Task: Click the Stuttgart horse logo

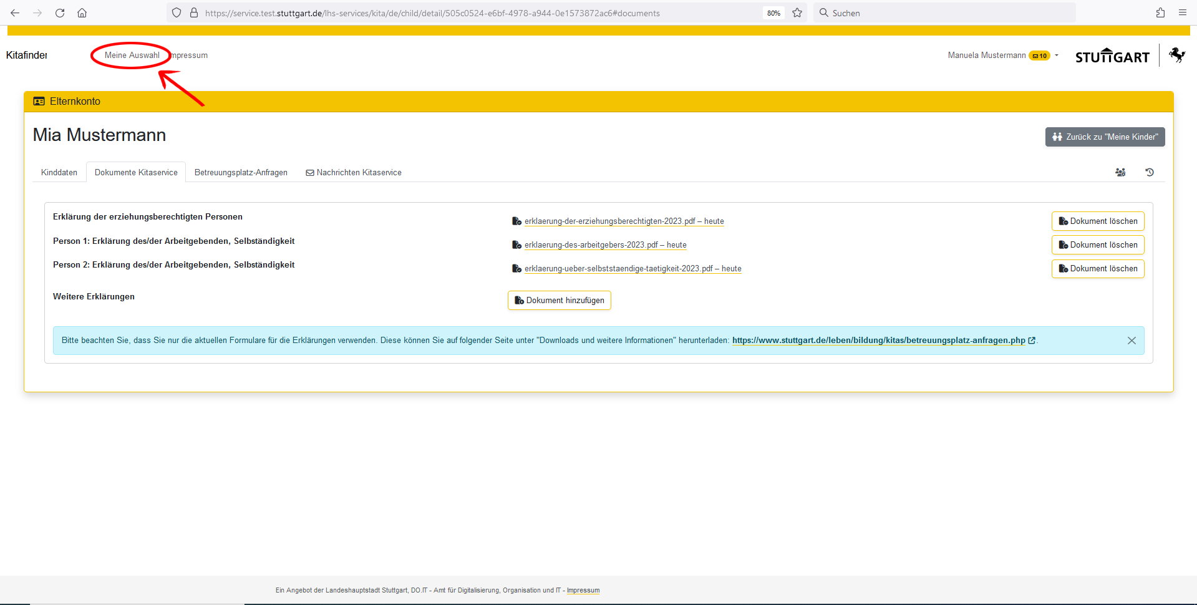Action: (1176, 56)
